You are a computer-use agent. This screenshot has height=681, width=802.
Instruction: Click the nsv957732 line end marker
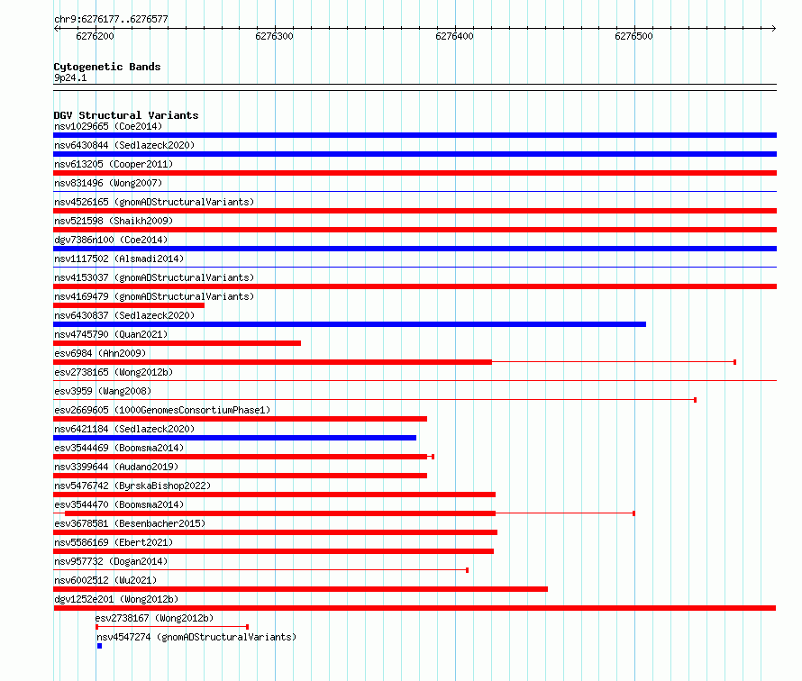(x=467, y=570)
